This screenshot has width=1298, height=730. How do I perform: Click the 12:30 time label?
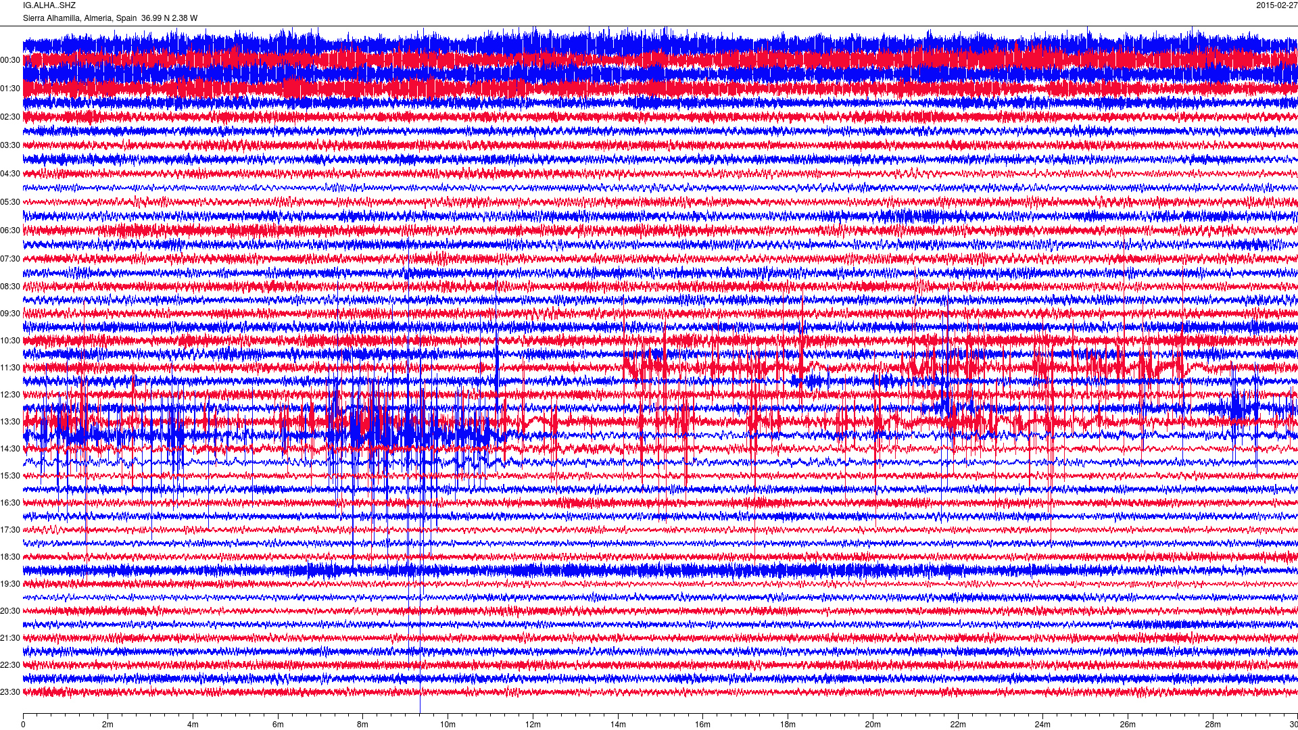tap(10, 395)
